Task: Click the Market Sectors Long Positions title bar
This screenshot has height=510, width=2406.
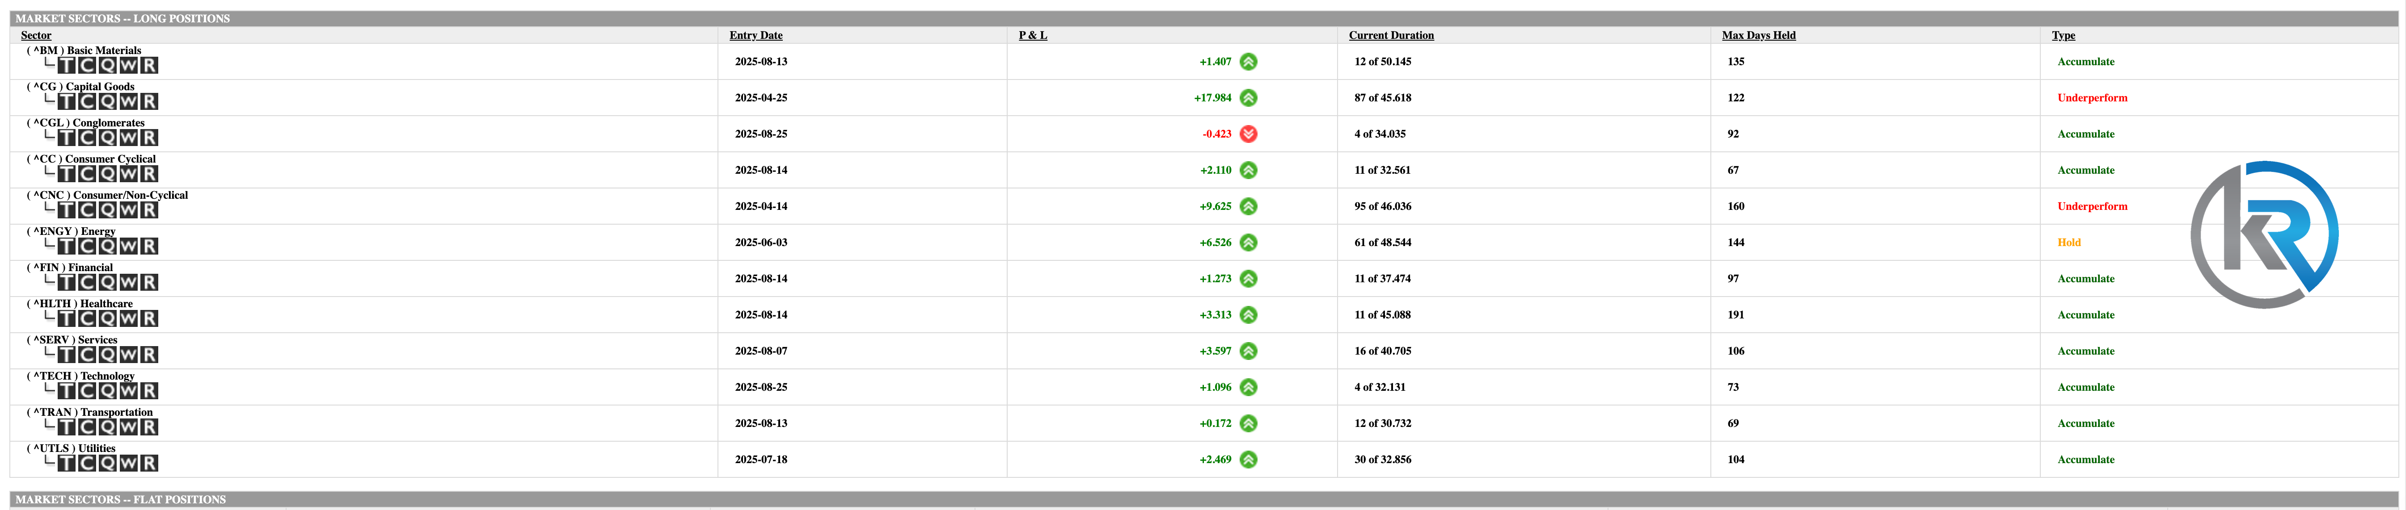Action: click(122, 19)
